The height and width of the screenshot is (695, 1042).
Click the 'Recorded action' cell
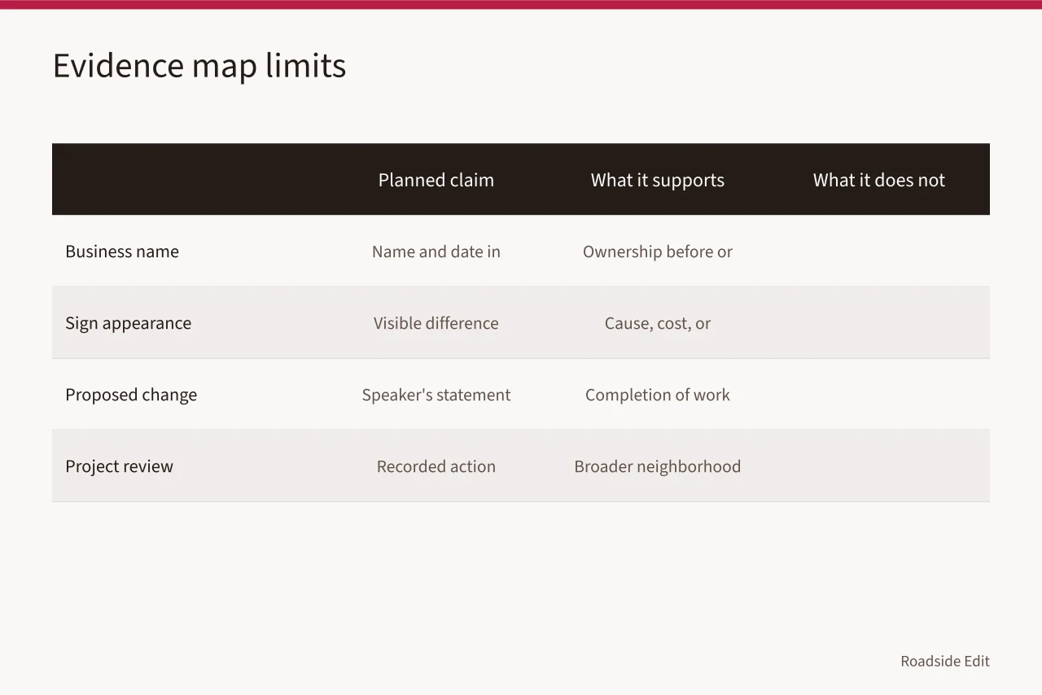[436, 466]
